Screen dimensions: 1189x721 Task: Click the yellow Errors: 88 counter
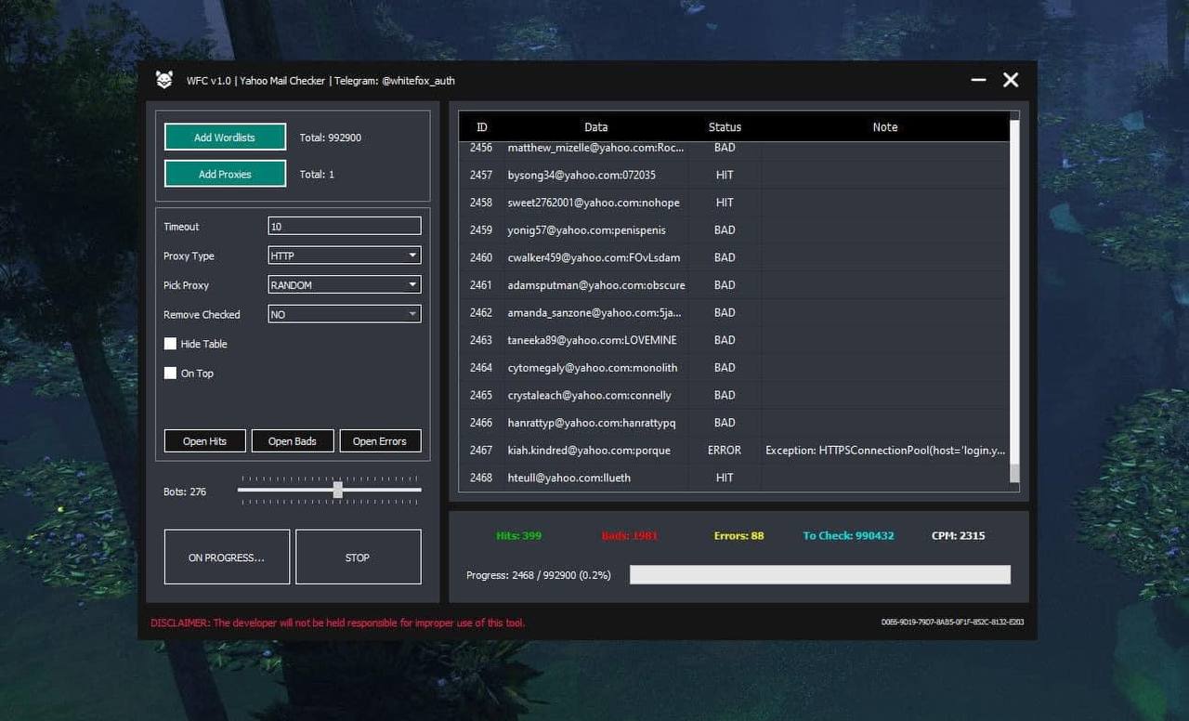click(739, 536)
